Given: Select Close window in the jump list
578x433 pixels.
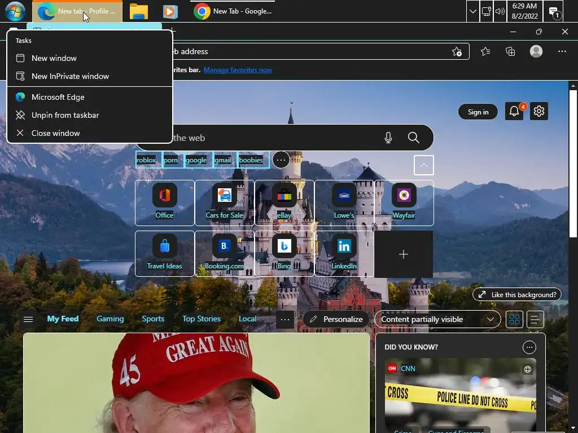Looking at the screenshot, I should pyautogui.click(x=90, y=133).
